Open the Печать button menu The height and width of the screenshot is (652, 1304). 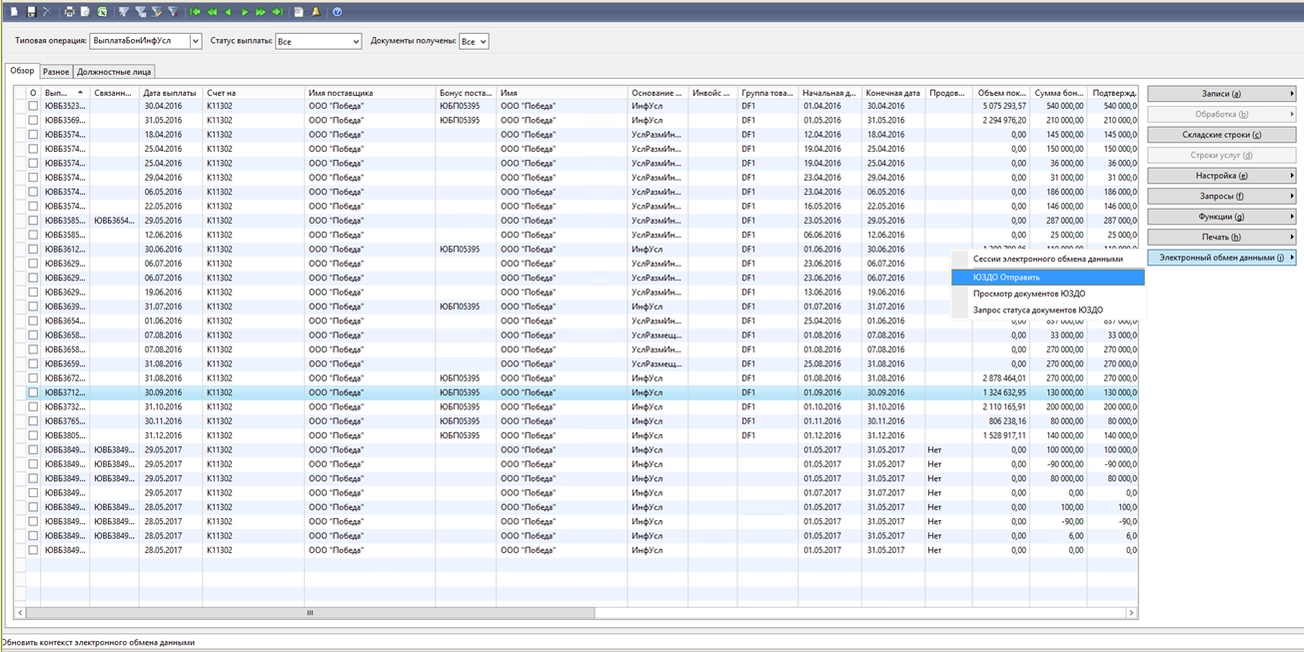coord(1221,238)
